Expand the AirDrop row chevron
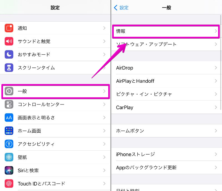Screen dimensions: 222x191 click(216, 68)
